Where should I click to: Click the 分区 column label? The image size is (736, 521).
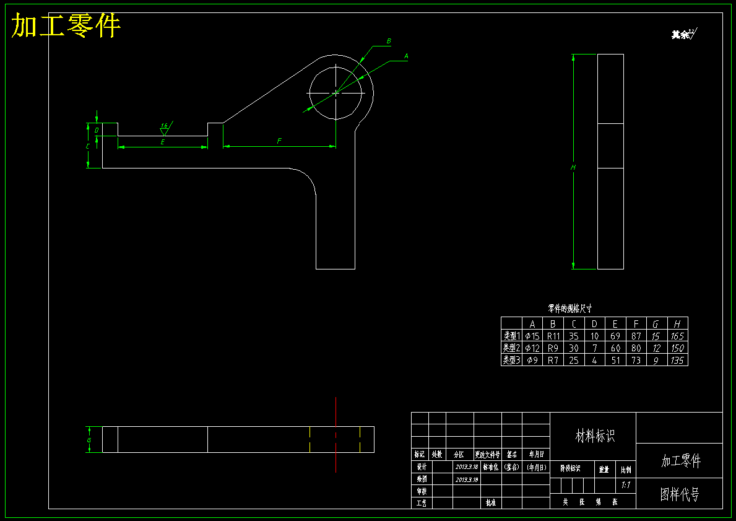coord(459,455)
